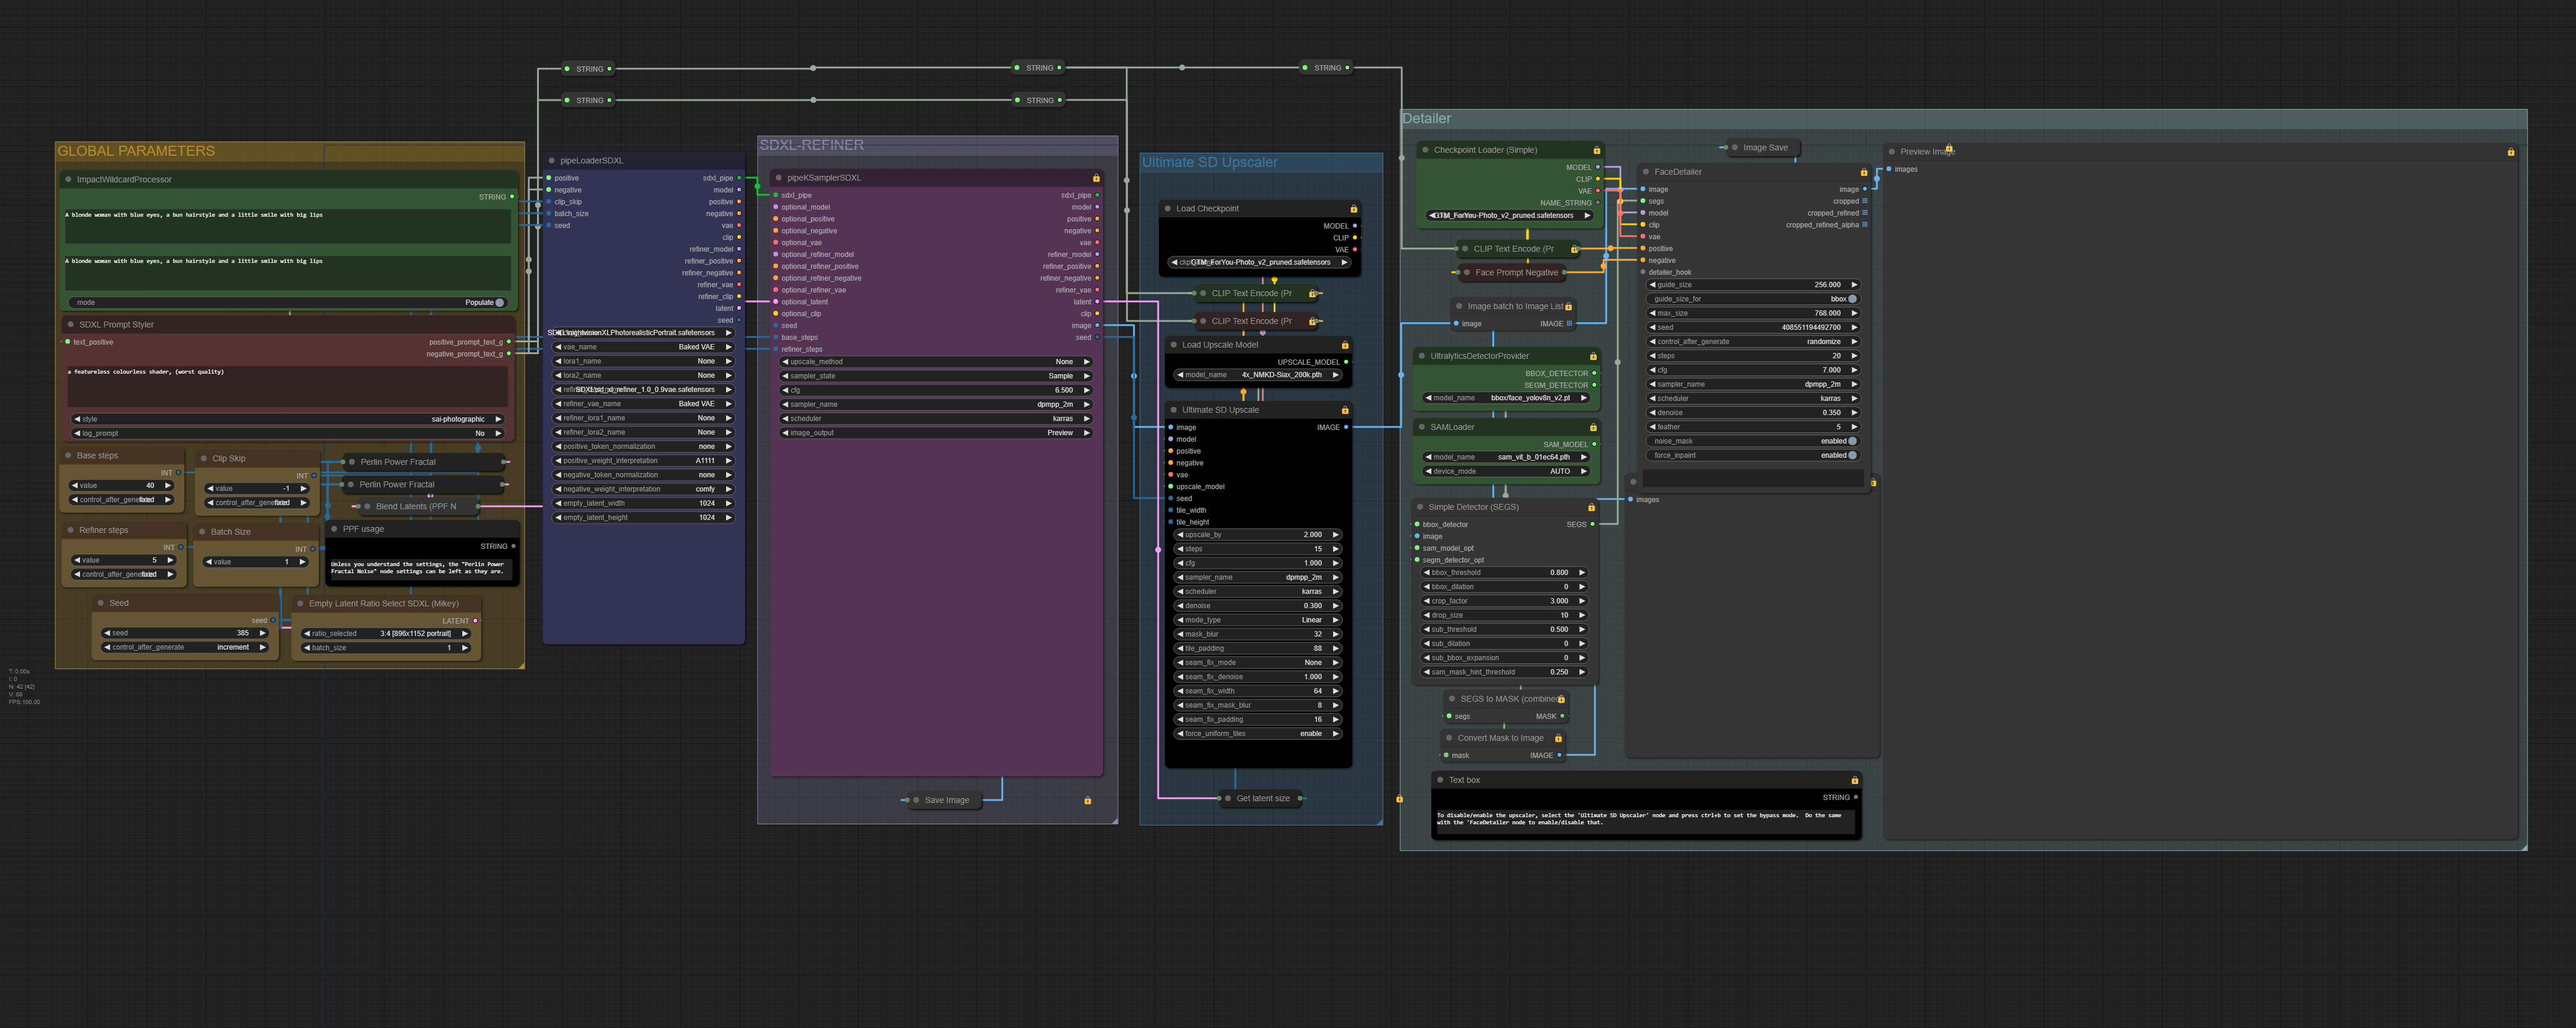Toggle force_inpaint switch in FaceDetailer

point(1851,455)
